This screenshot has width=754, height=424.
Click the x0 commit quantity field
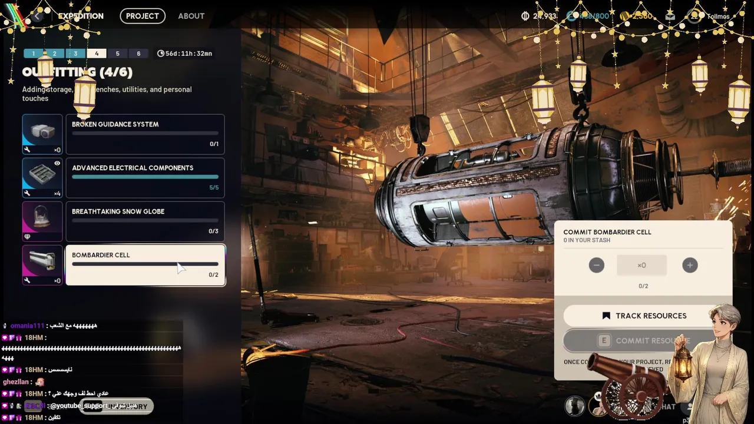pos(642,265)
